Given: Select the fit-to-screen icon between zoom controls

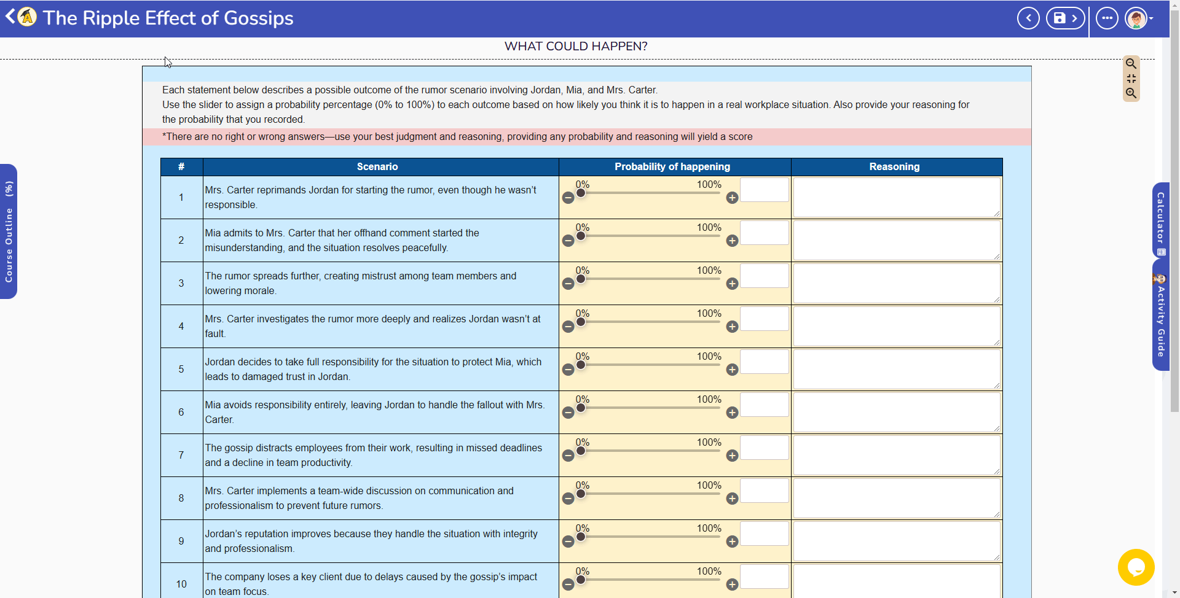Looking at the screenshot, I should pos(1132,79).
